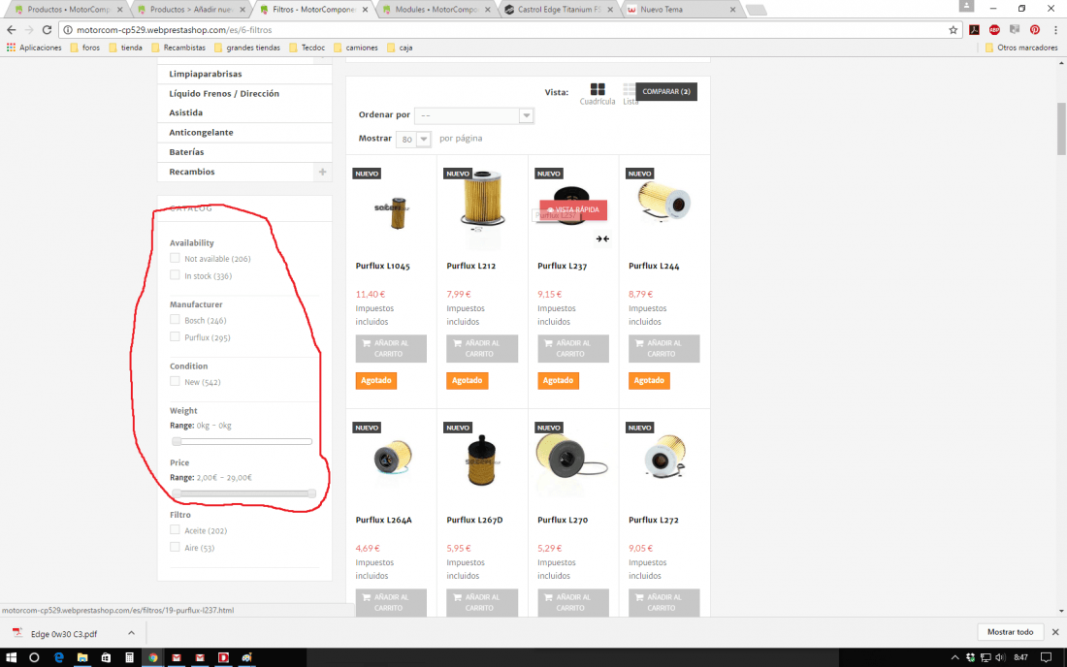
Task: Open the Purflux L267D product image
Action: 482,461
